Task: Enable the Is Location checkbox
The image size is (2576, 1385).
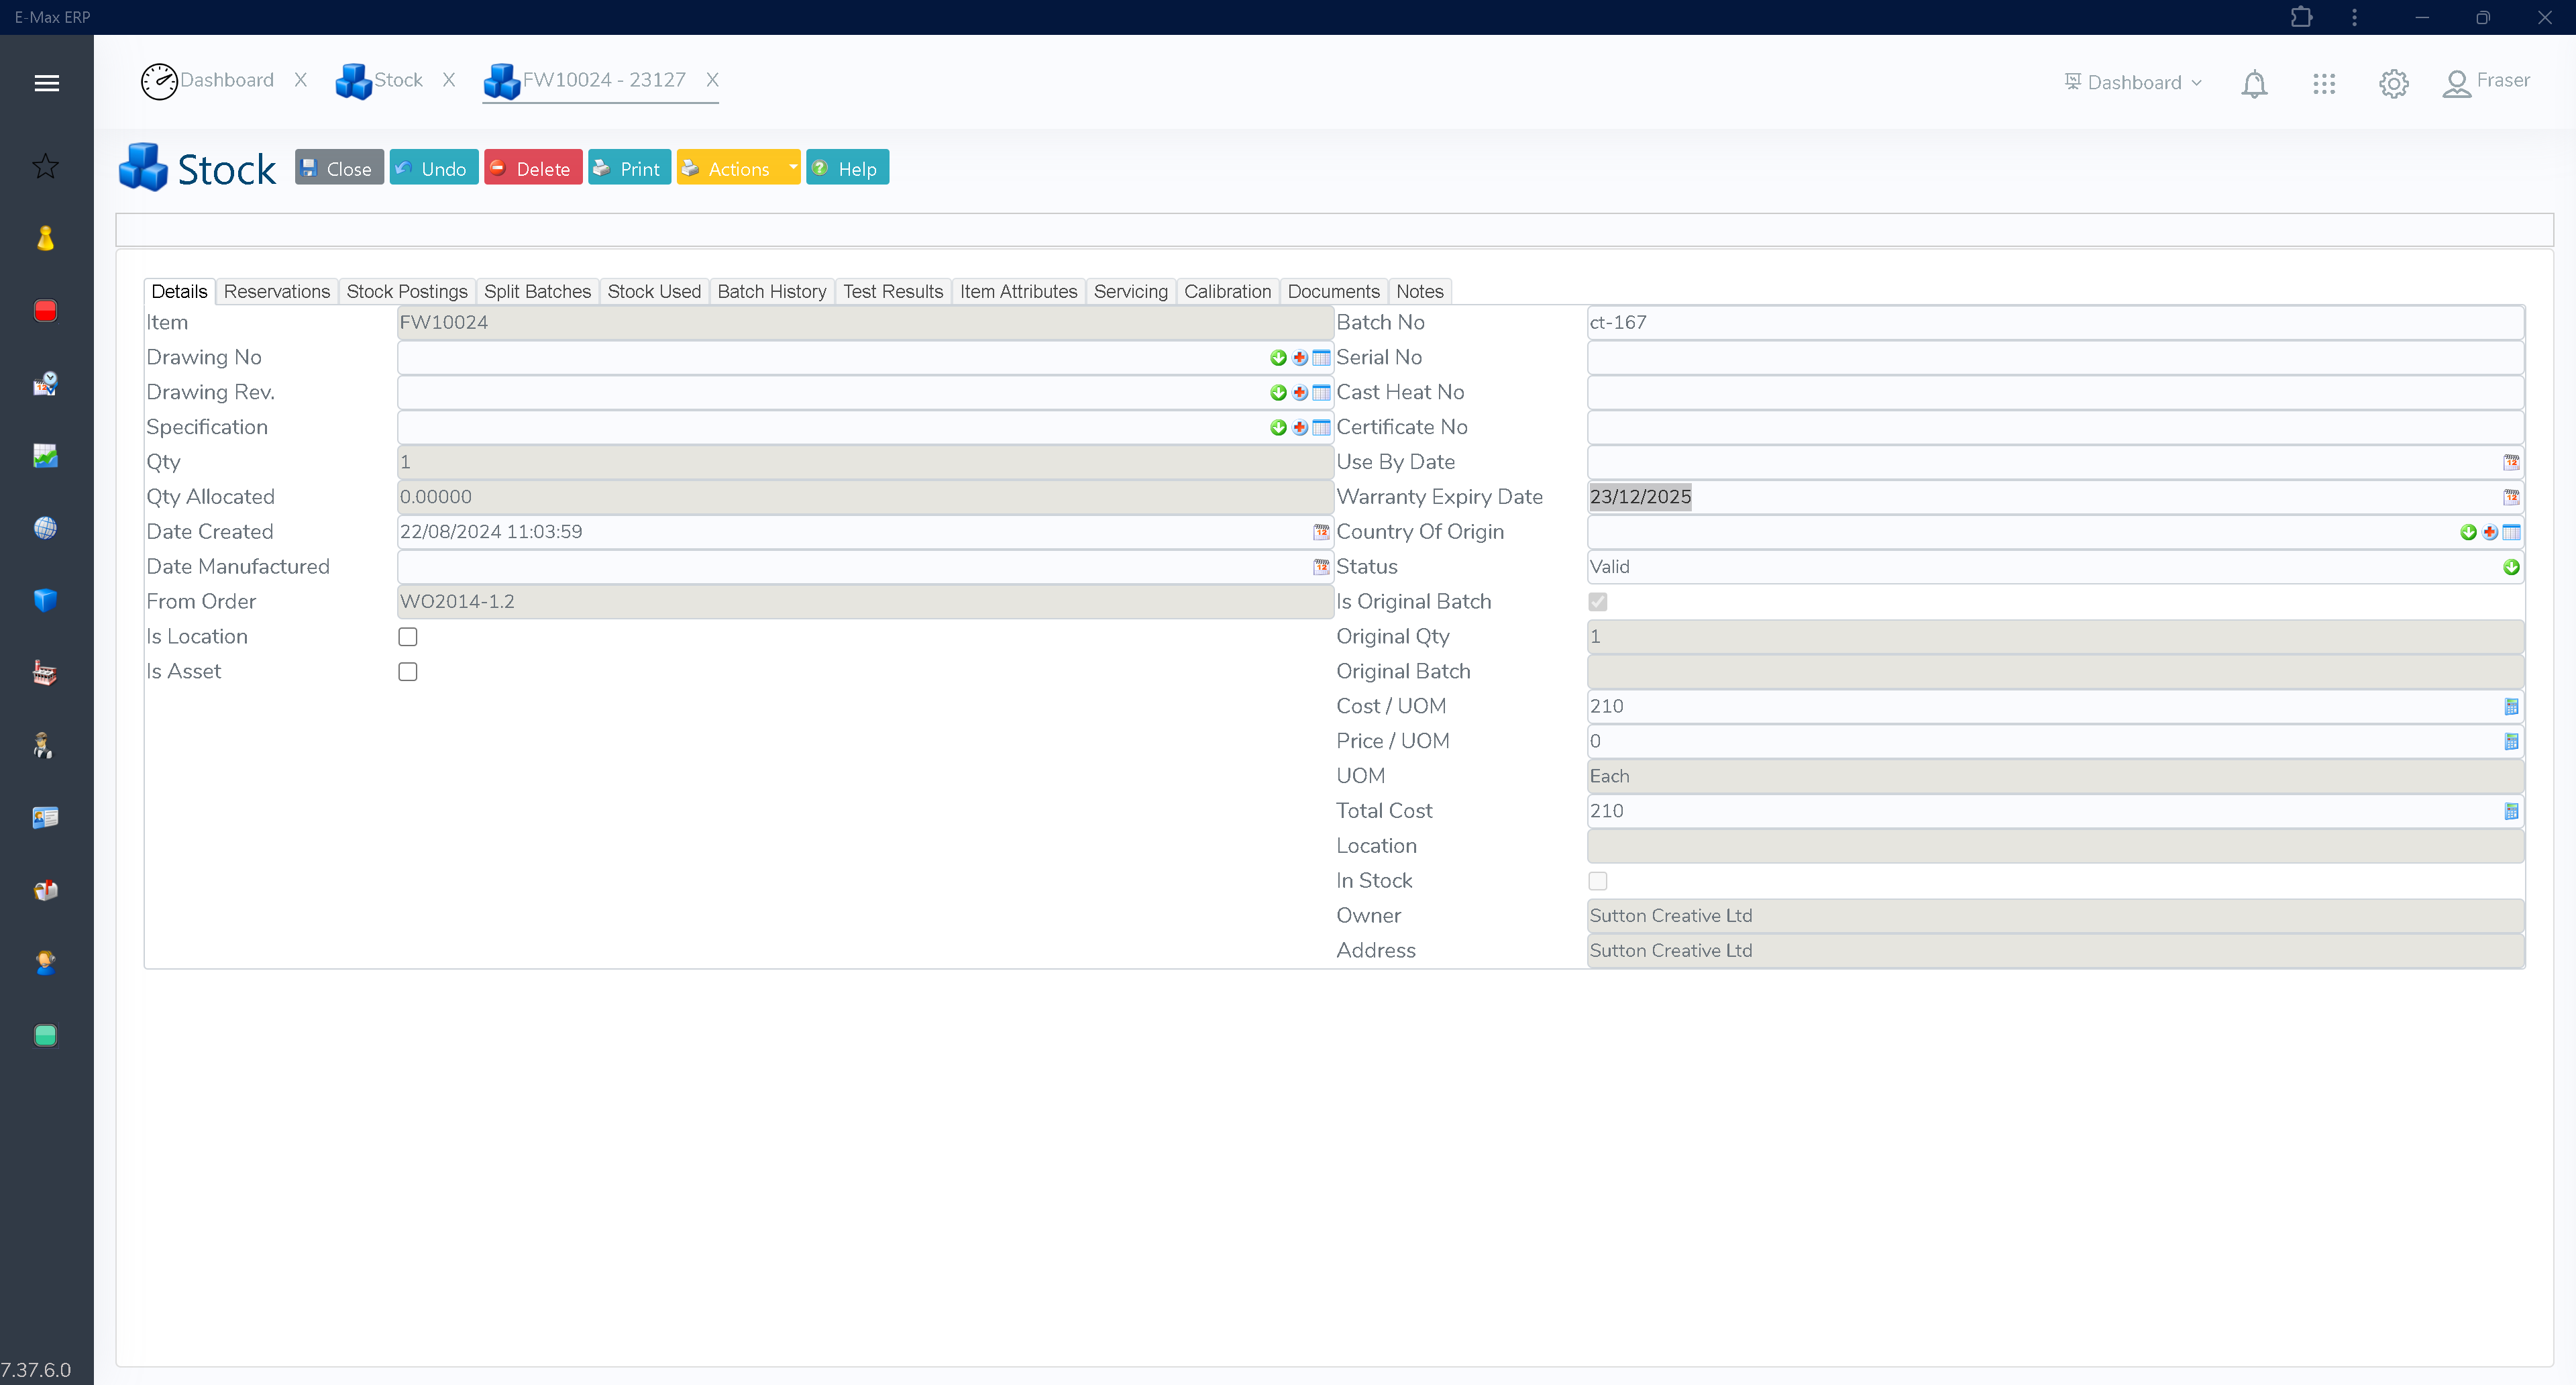Action: click(407, 636)
